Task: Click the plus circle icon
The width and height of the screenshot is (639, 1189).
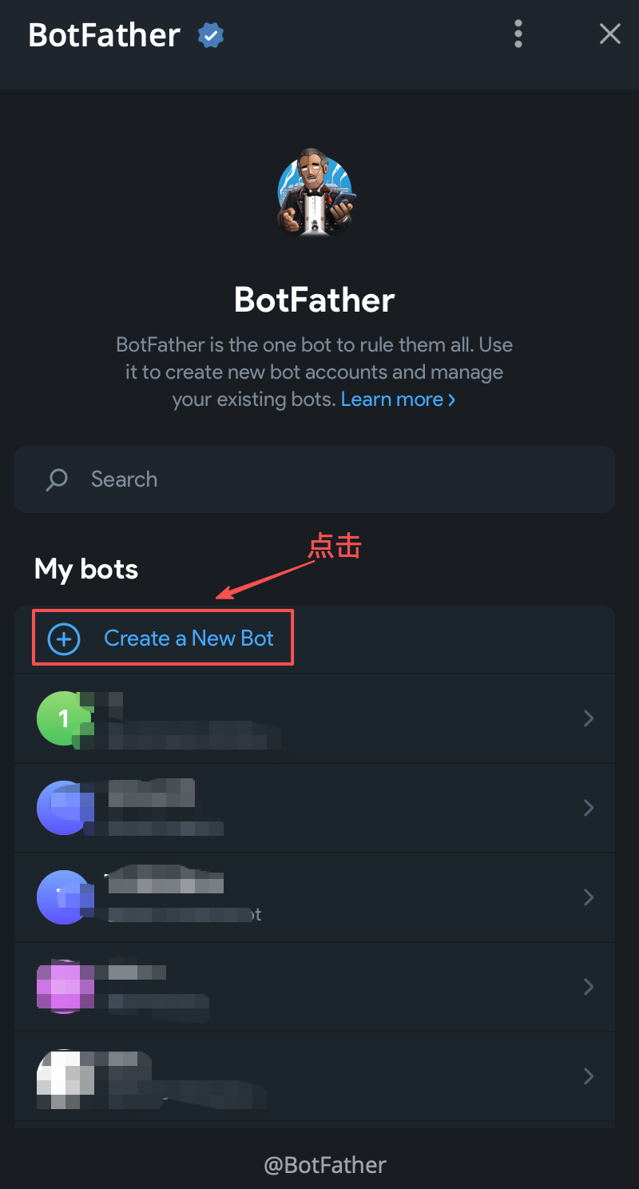Action: 64,638
